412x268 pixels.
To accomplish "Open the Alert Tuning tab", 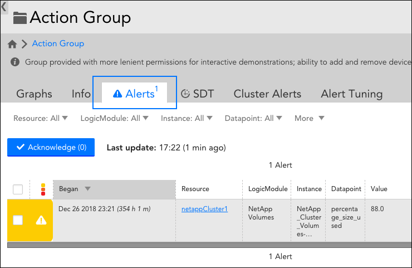I will tap(351, 94).
